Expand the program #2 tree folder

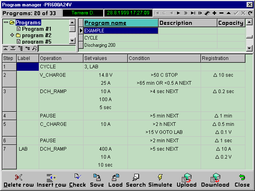click(12, 35)
